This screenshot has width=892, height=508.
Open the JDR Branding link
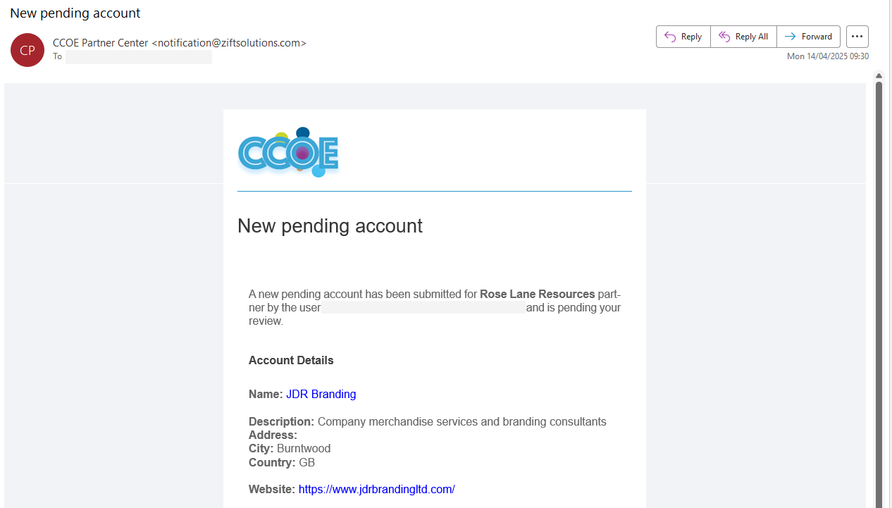[x=321, y=394]
